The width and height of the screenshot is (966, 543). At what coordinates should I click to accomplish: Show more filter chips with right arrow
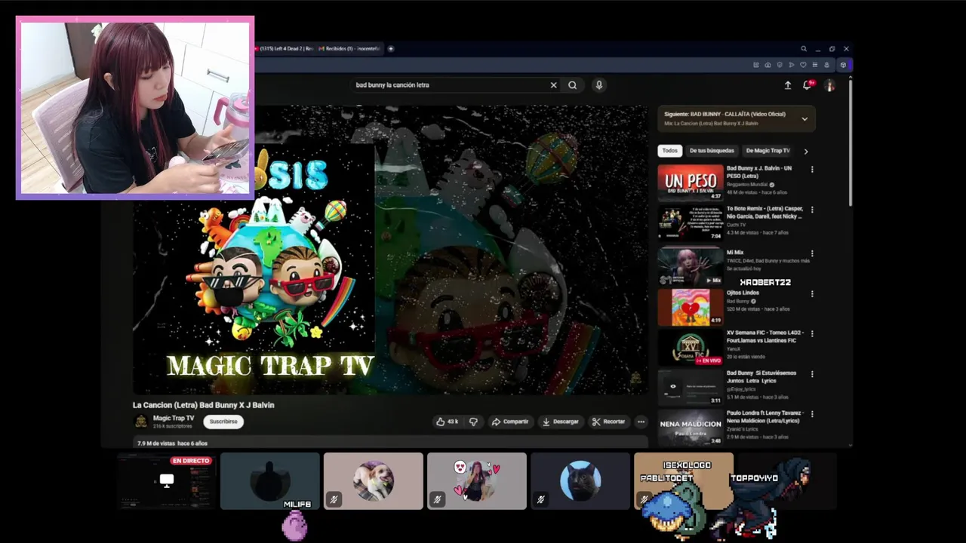pyautogui.click(x=805, y=151)
